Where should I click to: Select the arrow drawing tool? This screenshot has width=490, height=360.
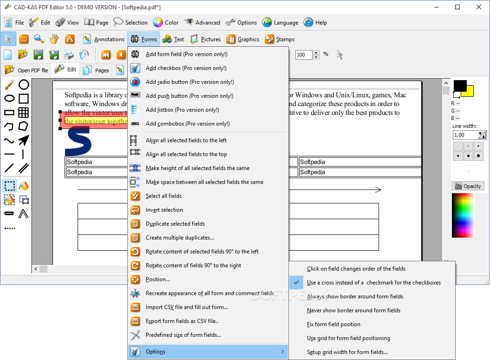(24, 140)
